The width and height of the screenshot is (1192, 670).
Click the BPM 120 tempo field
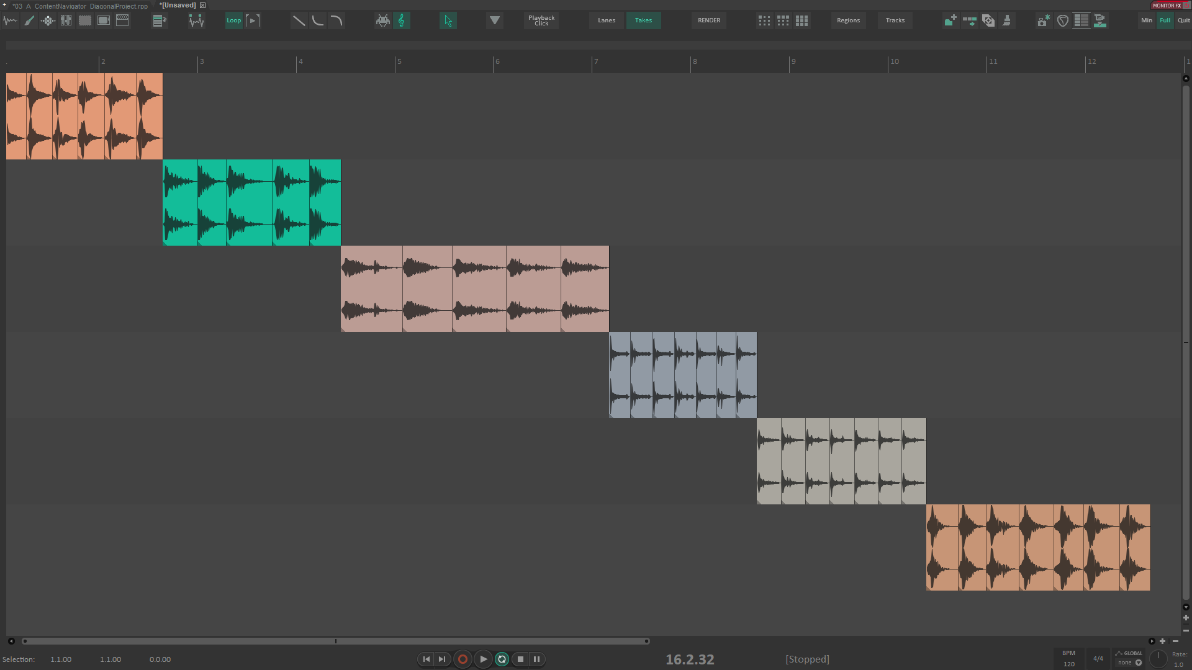click(x=1068, y=659)
